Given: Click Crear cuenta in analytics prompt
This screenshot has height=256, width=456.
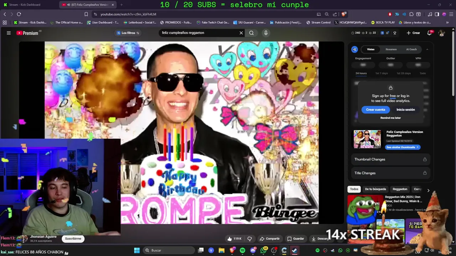Looking at the screenshot, I should tap(375, 110).
